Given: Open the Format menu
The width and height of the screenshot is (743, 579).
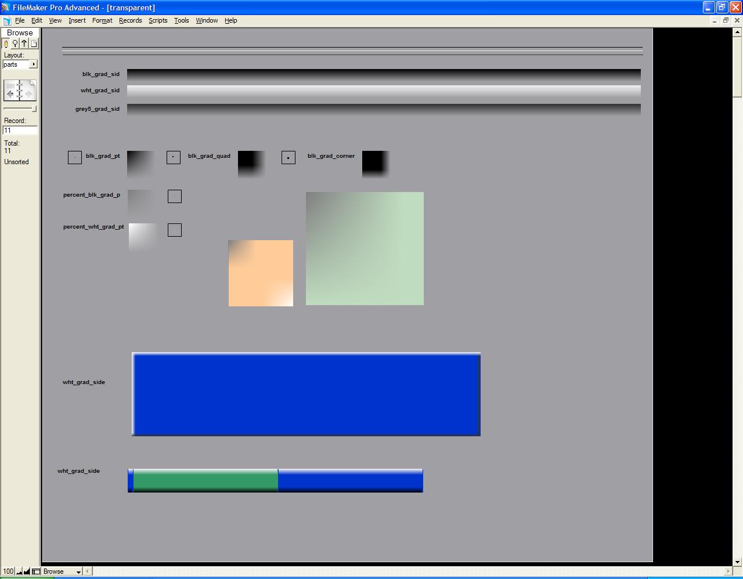Looking at the screenshot, I should pyautogui.click(x=102, y=20).
